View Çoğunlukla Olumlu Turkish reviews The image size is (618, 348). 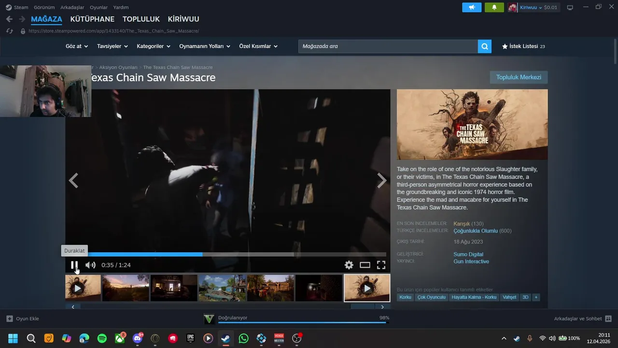[476, 231]
